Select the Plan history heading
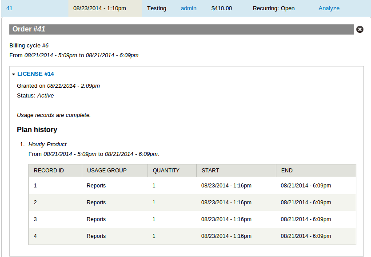 tap(38, 129)
